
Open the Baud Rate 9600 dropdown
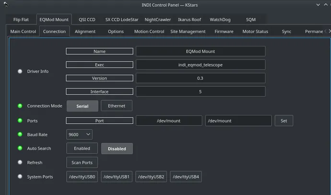pos(79,135)
